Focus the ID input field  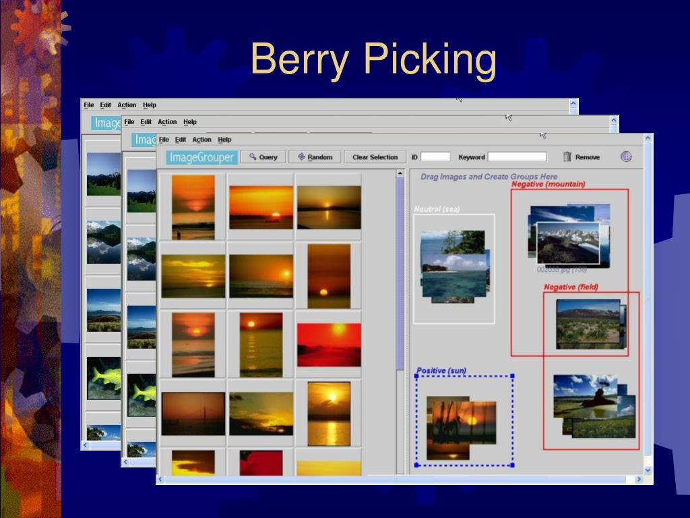[435, 156]
